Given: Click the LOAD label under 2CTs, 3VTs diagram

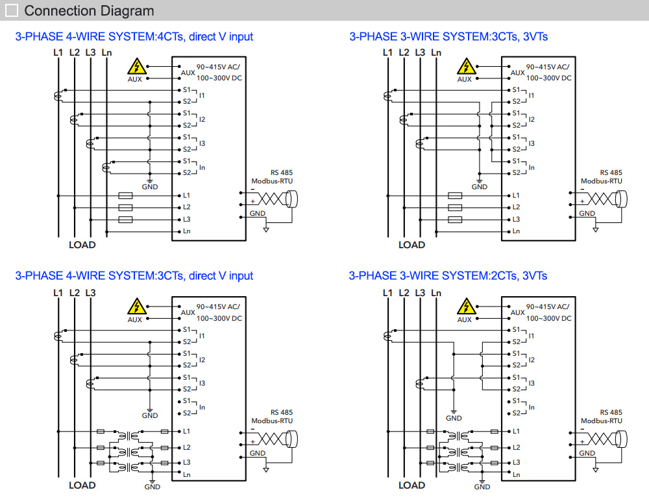Looking at the screenshot, I should [x=411, y=485].
